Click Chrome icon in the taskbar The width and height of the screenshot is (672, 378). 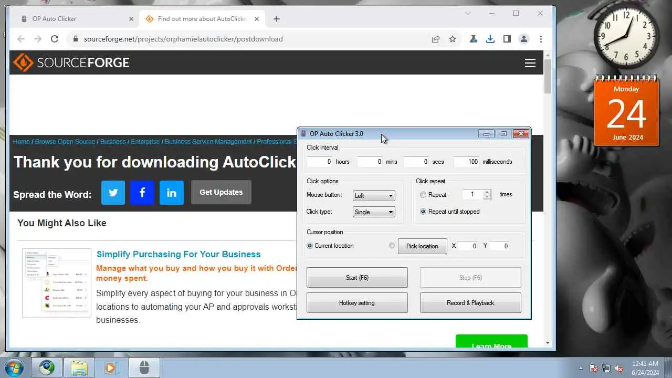(47, 367)
